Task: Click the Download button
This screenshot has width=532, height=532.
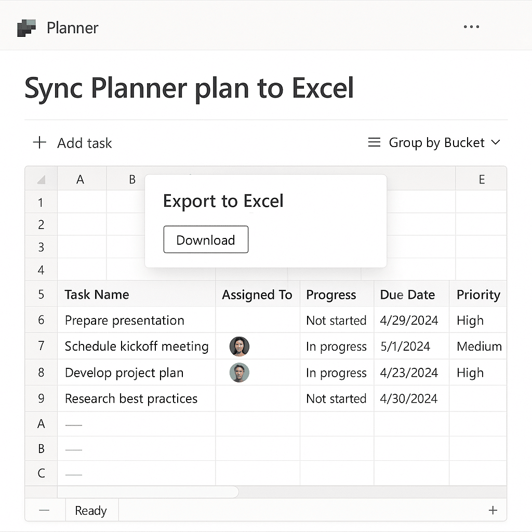Action: [x=206, y=240]
